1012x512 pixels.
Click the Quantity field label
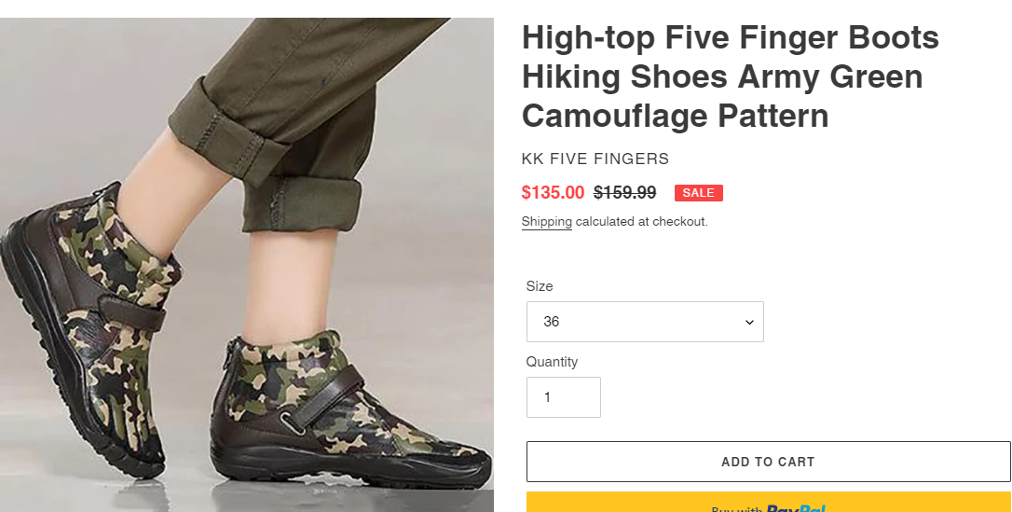(x=552, y=362)
